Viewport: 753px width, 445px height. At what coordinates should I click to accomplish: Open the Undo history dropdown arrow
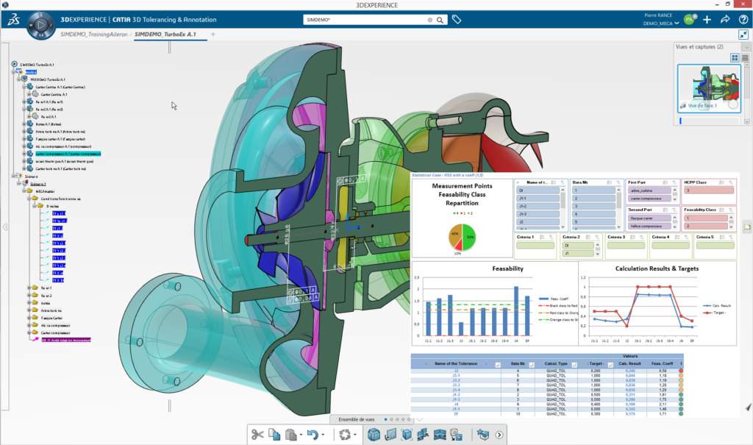click(x=323, y=435)
